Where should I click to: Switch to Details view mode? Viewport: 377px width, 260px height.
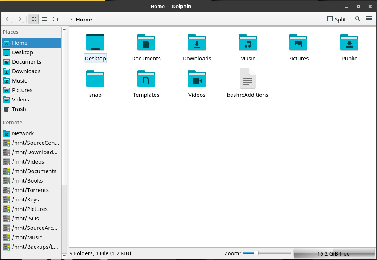pyautogui.click(x=55, y=19)
